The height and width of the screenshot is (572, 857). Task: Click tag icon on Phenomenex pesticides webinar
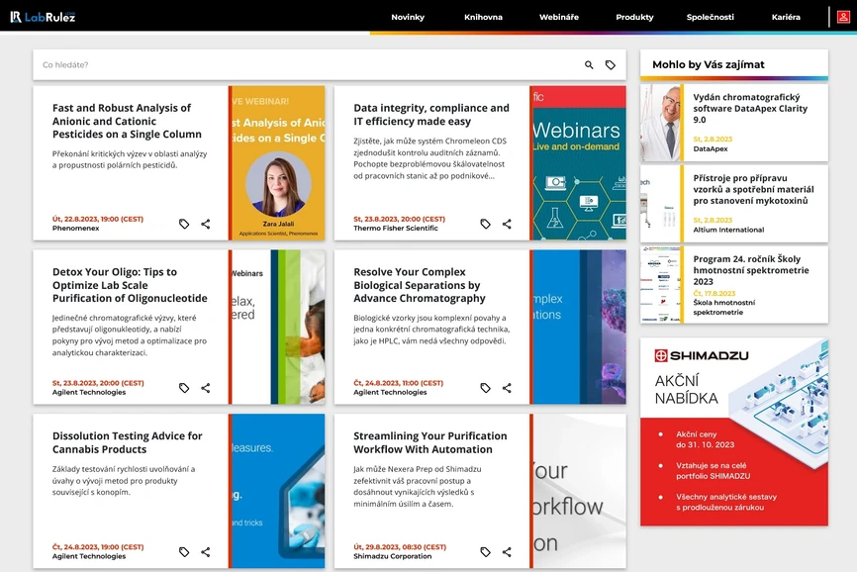(184, 224)
